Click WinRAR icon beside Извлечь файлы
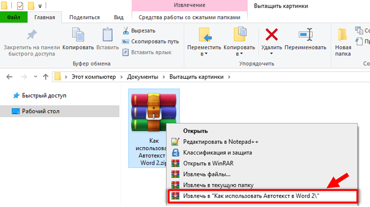Image resolution: width=370 pixels, height=207 pixels. pos(175,175)
